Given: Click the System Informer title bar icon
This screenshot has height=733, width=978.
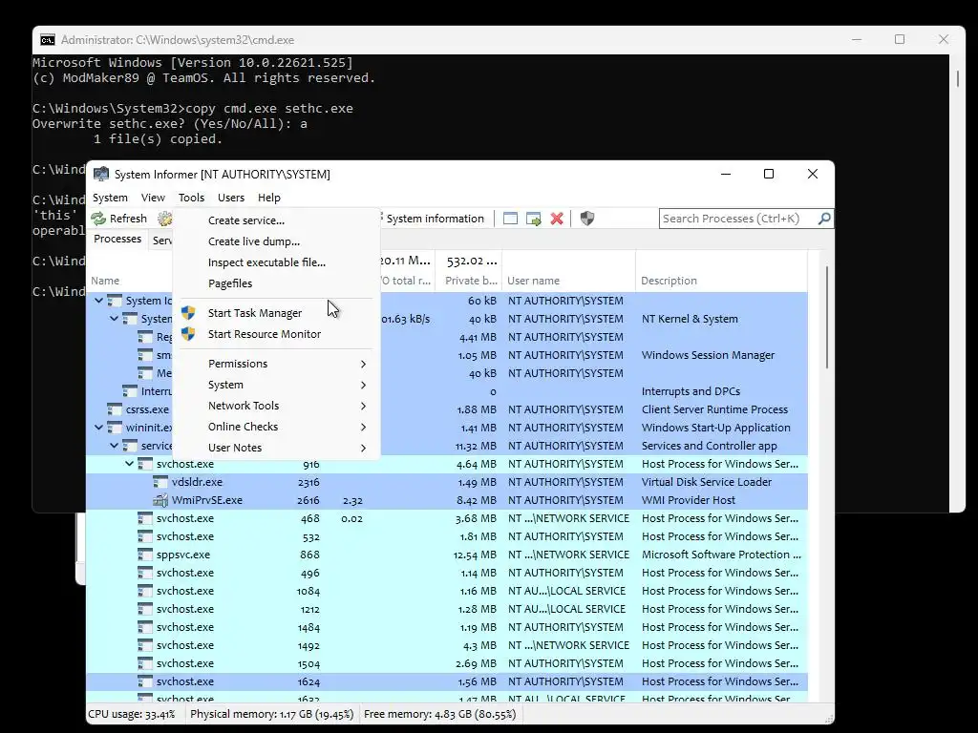Looking at the screenshot, I should point(100,175).
